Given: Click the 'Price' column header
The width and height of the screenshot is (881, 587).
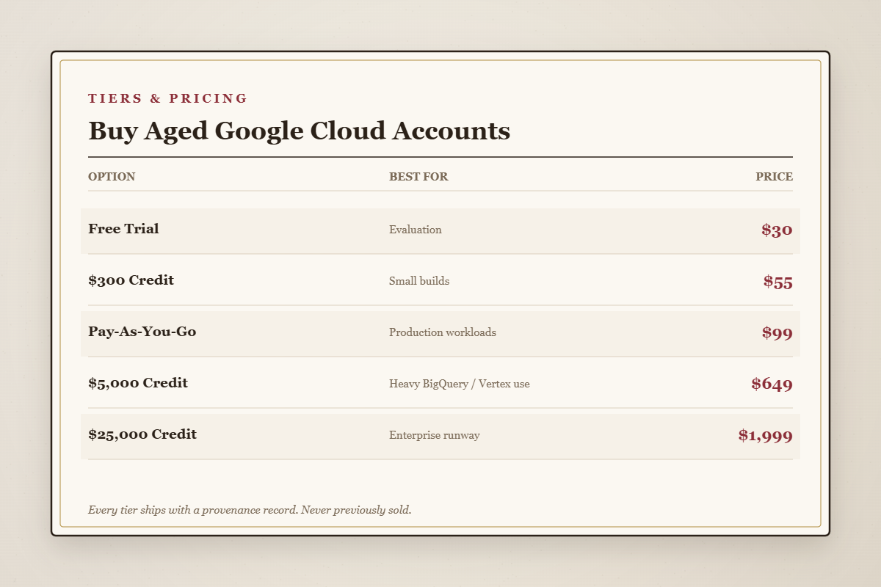Looking at the screenshot, I should 774,177.
